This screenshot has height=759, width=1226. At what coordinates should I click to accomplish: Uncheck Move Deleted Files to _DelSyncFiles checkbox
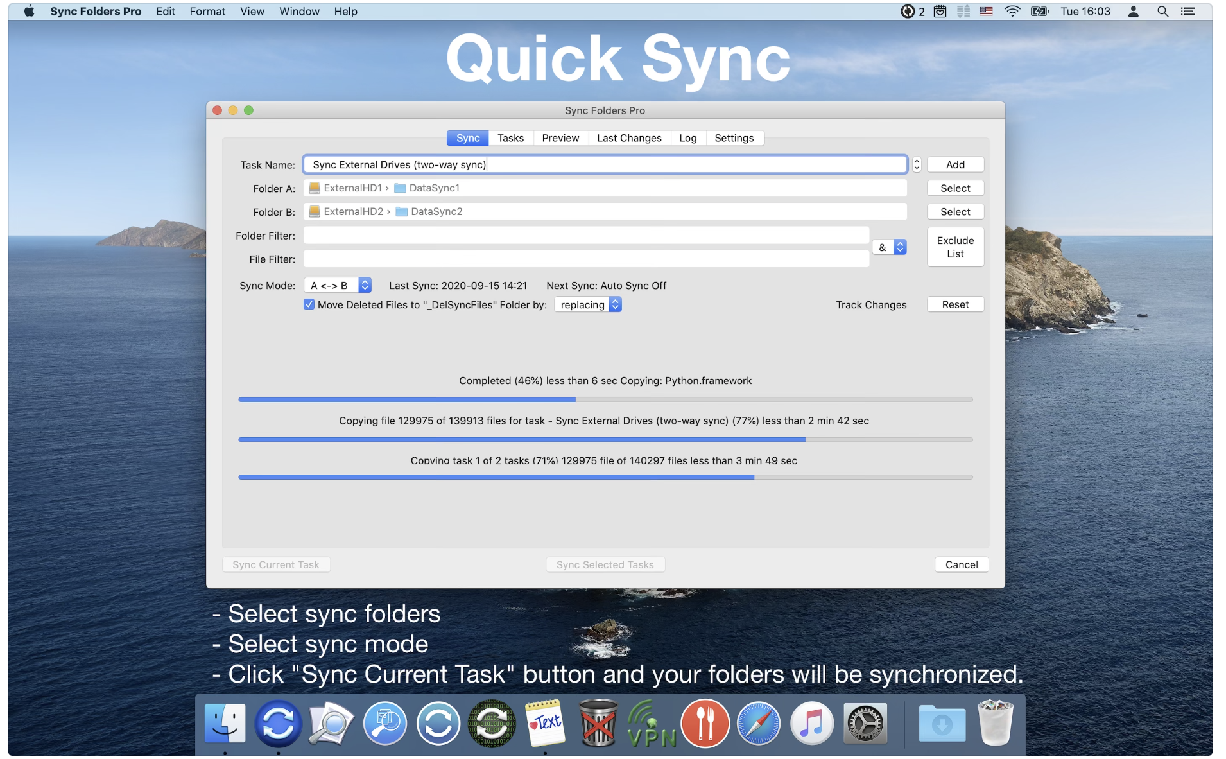pyautogui.click(x=309, y=304)
